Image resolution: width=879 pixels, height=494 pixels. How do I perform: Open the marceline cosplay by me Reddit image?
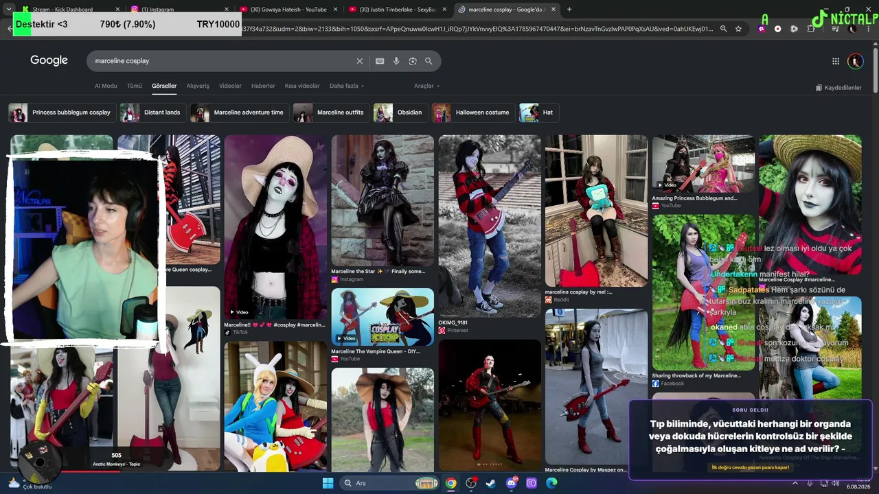pos(596,211)
